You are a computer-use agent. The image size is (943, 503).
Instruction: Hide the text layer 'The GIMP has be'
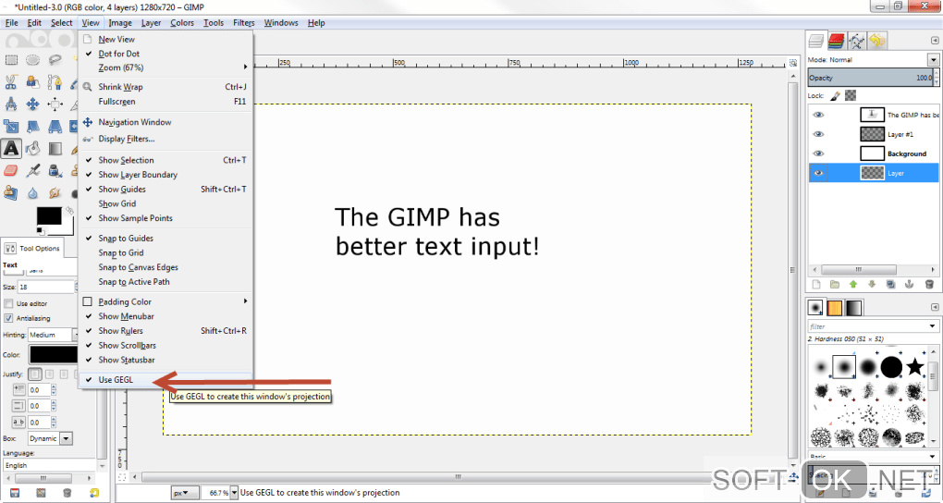coord(818,115)
